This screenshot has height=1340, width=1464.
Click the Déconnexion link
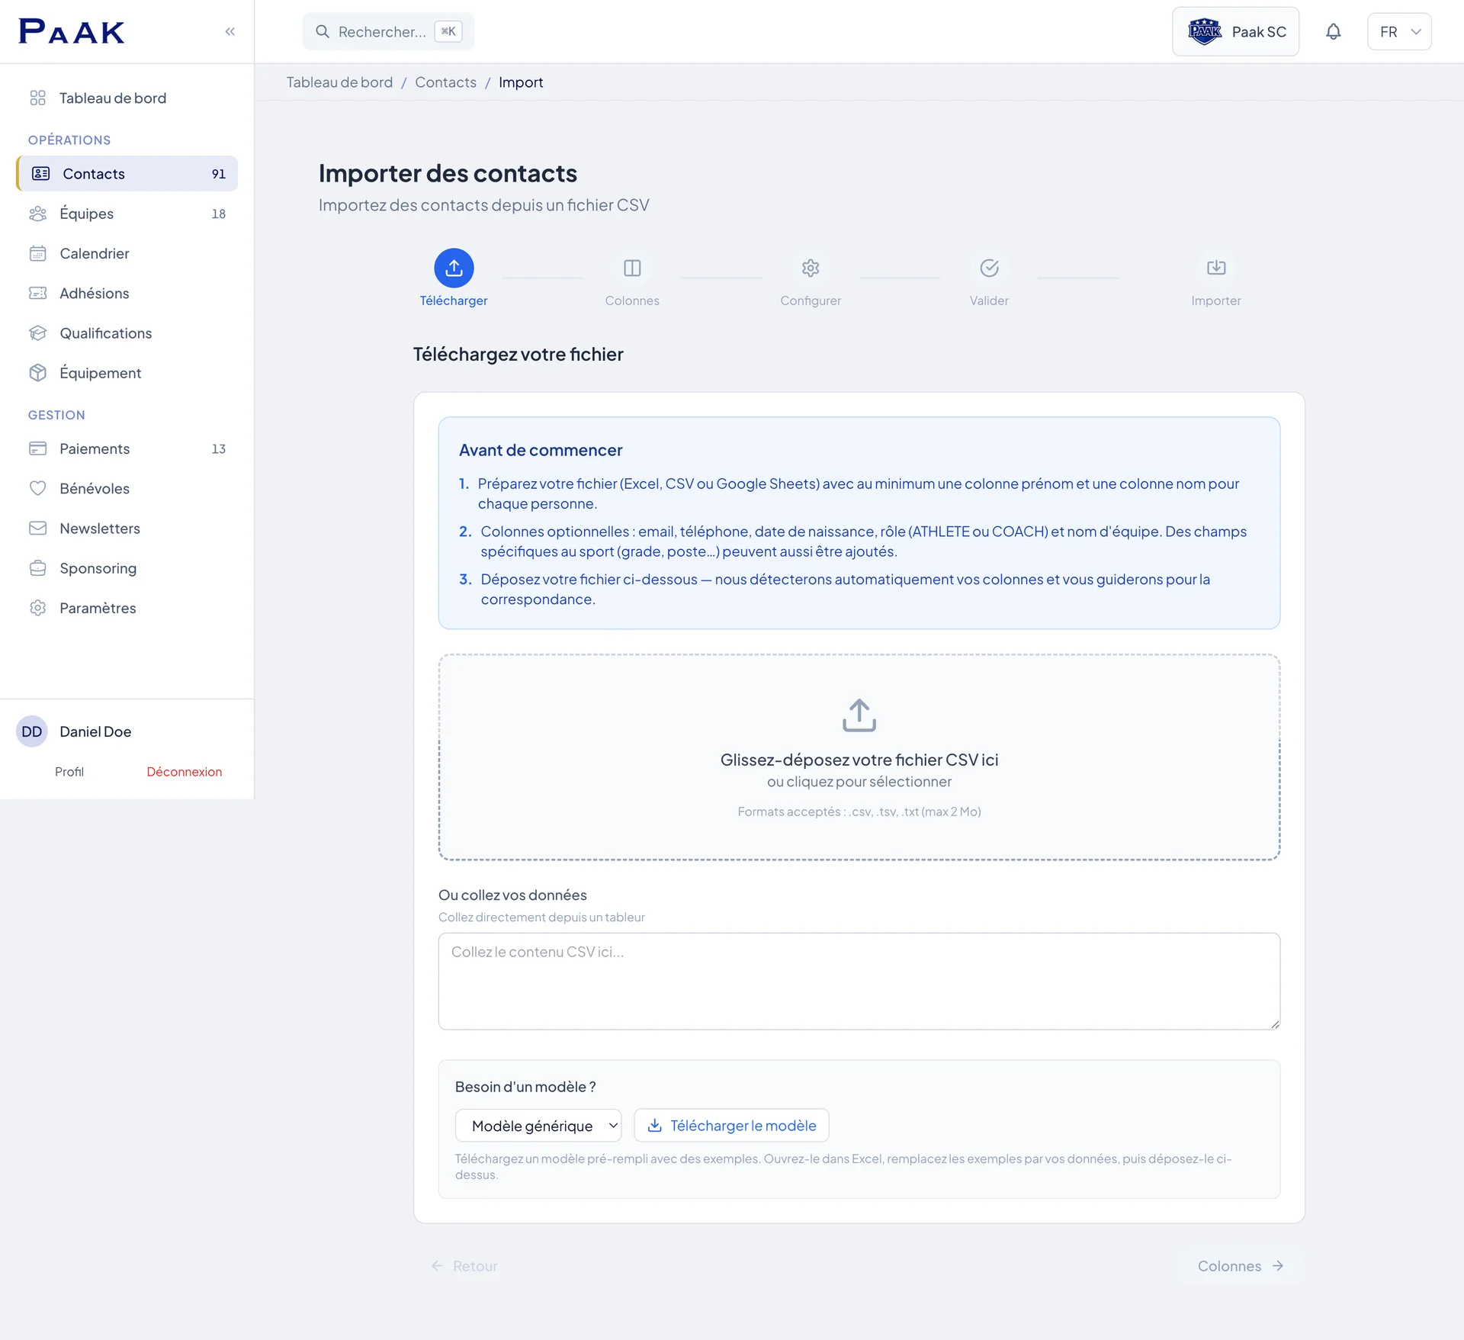(185, 772)
